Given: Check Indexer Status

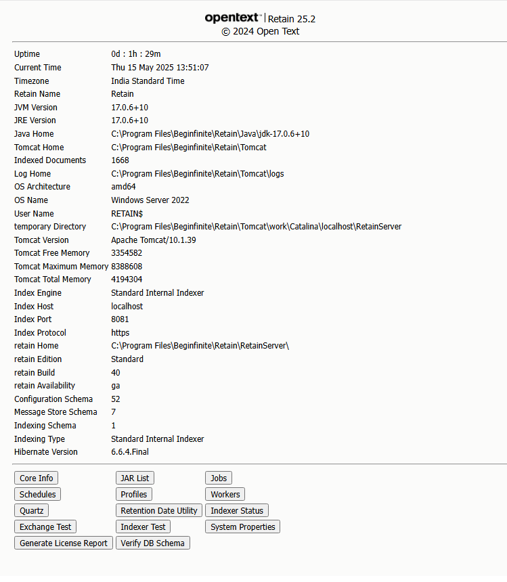Looking at the screenshot, I should click(237, 511).
